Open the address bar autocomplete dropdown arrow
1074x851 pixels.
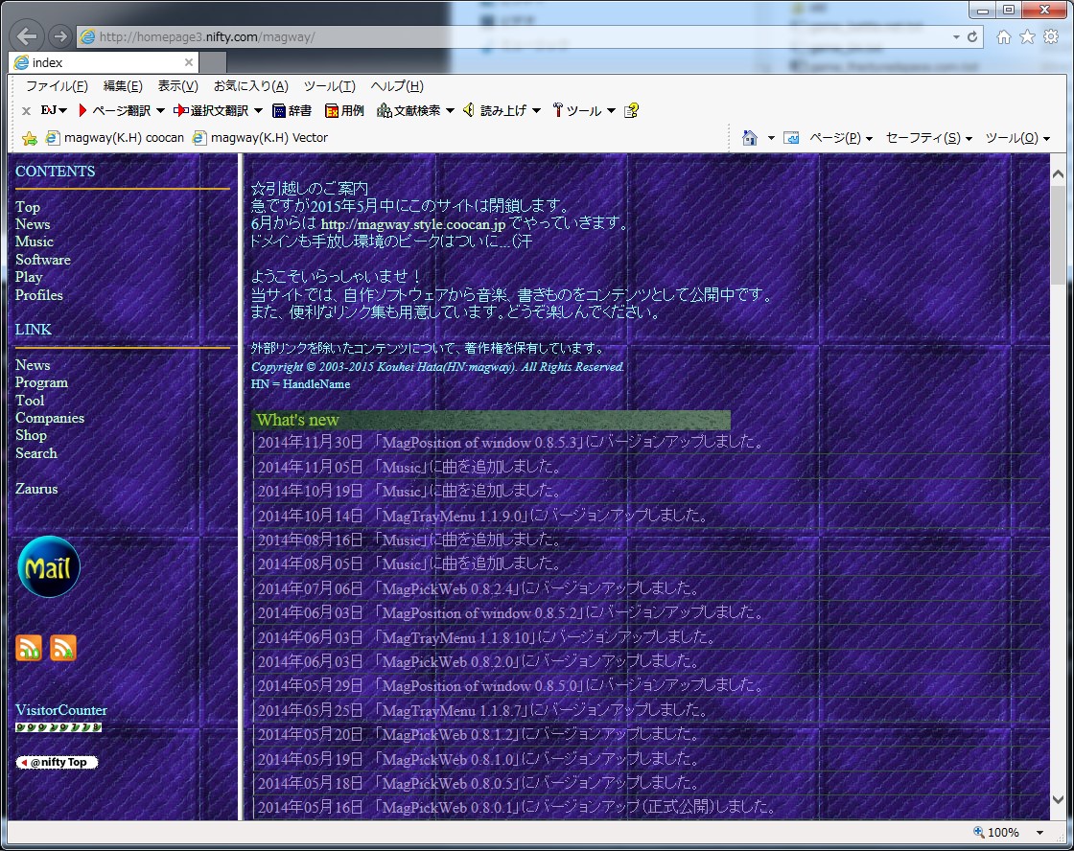(955, 37)
